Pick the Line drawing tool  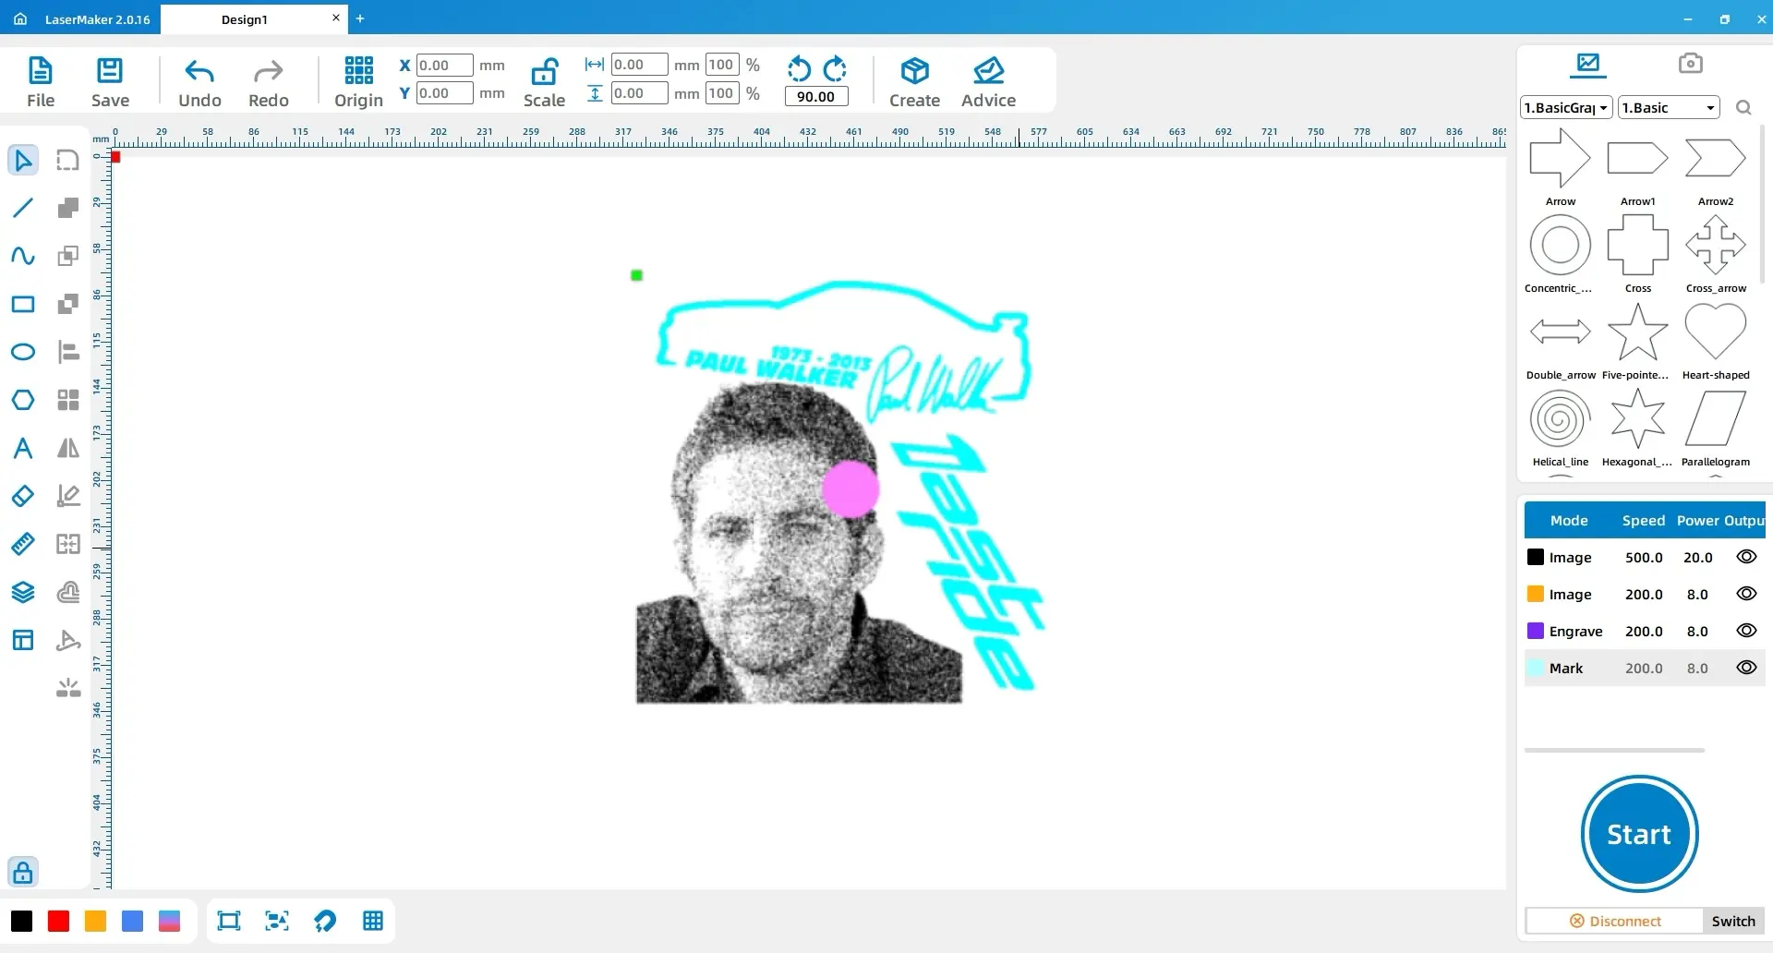coord(23,208)
